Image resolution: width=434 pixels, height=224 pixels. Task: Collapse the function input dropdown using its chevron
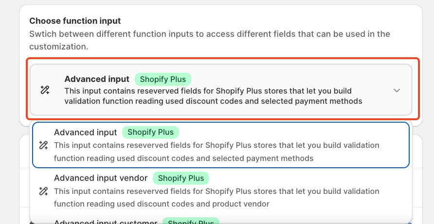[x=397, y=90]
